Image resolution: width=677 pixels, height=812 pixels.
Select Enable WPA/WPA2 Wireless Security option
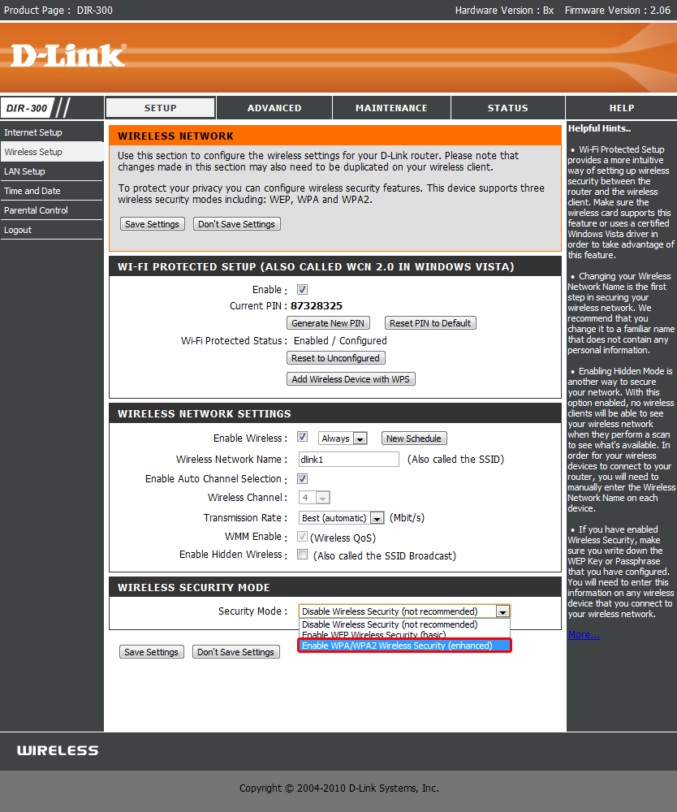404,646
